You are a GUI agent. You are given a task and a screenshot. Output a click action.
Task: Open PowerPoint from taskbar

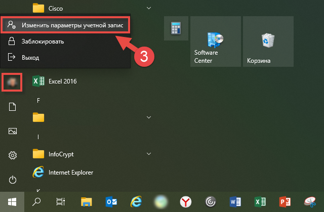(x=285, y=202)
